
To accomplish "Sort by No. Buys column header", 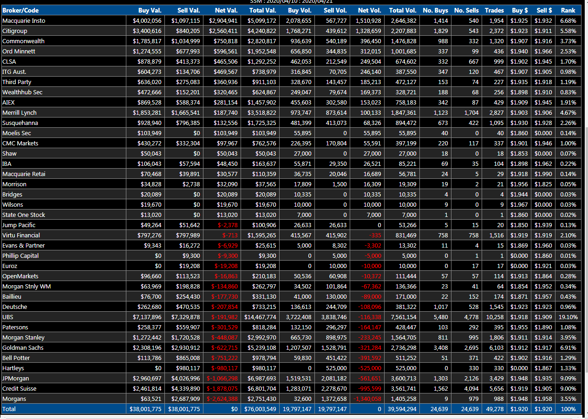I will coord(435,10).
